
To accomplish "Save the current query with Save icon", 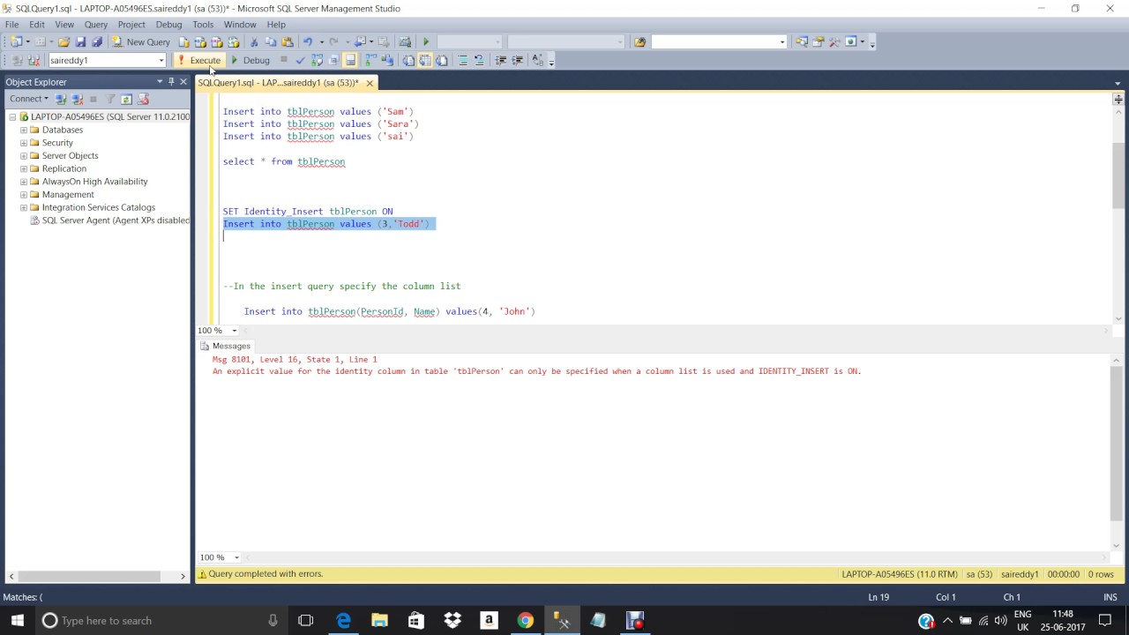I will pos(80,41).
